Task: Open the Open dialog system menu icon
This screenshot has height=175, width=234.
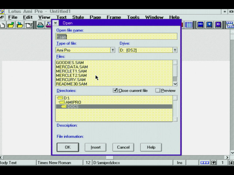Action: click(x=56, y=23)
